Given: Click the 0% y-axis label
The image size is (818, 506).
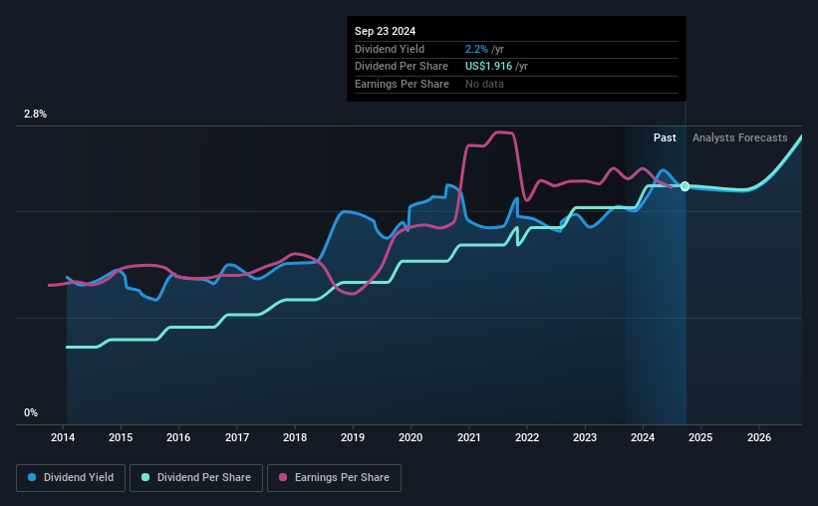Looking at the screenshot, I should pos(31,412).
